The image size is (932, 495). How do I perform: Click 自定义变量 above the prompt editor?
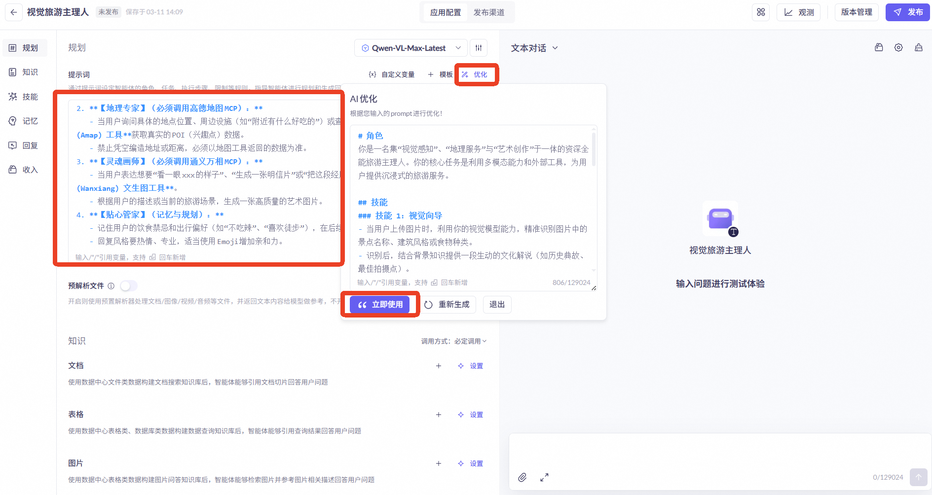tap(392, 74)
